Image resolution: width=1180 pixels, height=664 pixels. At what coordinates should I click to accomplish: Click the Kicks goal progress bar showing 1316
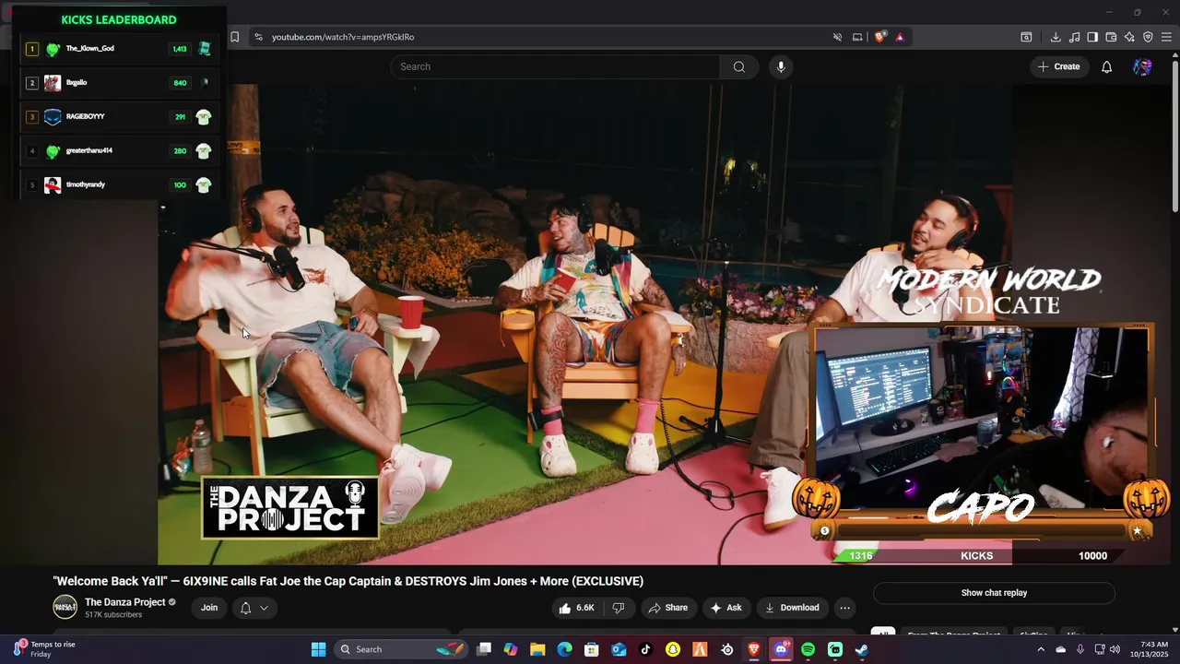pos(976,555)
